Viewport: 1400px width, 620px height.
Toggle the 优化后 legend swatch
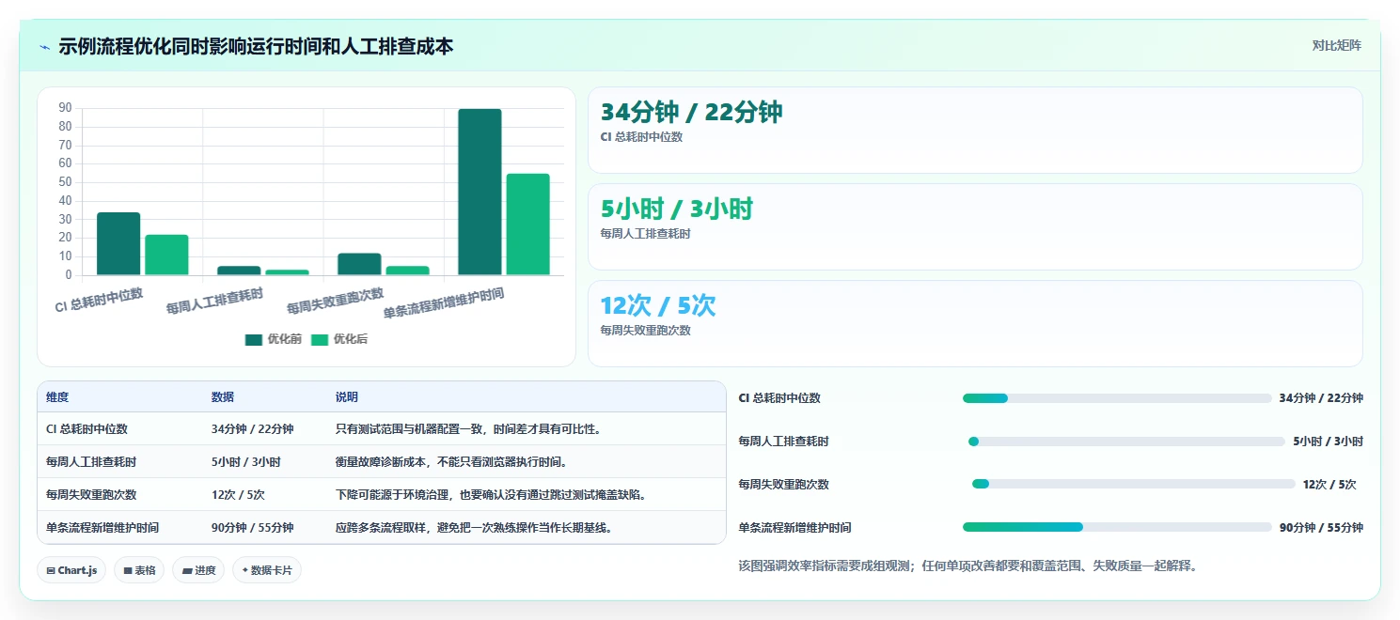tap(320, 339)
